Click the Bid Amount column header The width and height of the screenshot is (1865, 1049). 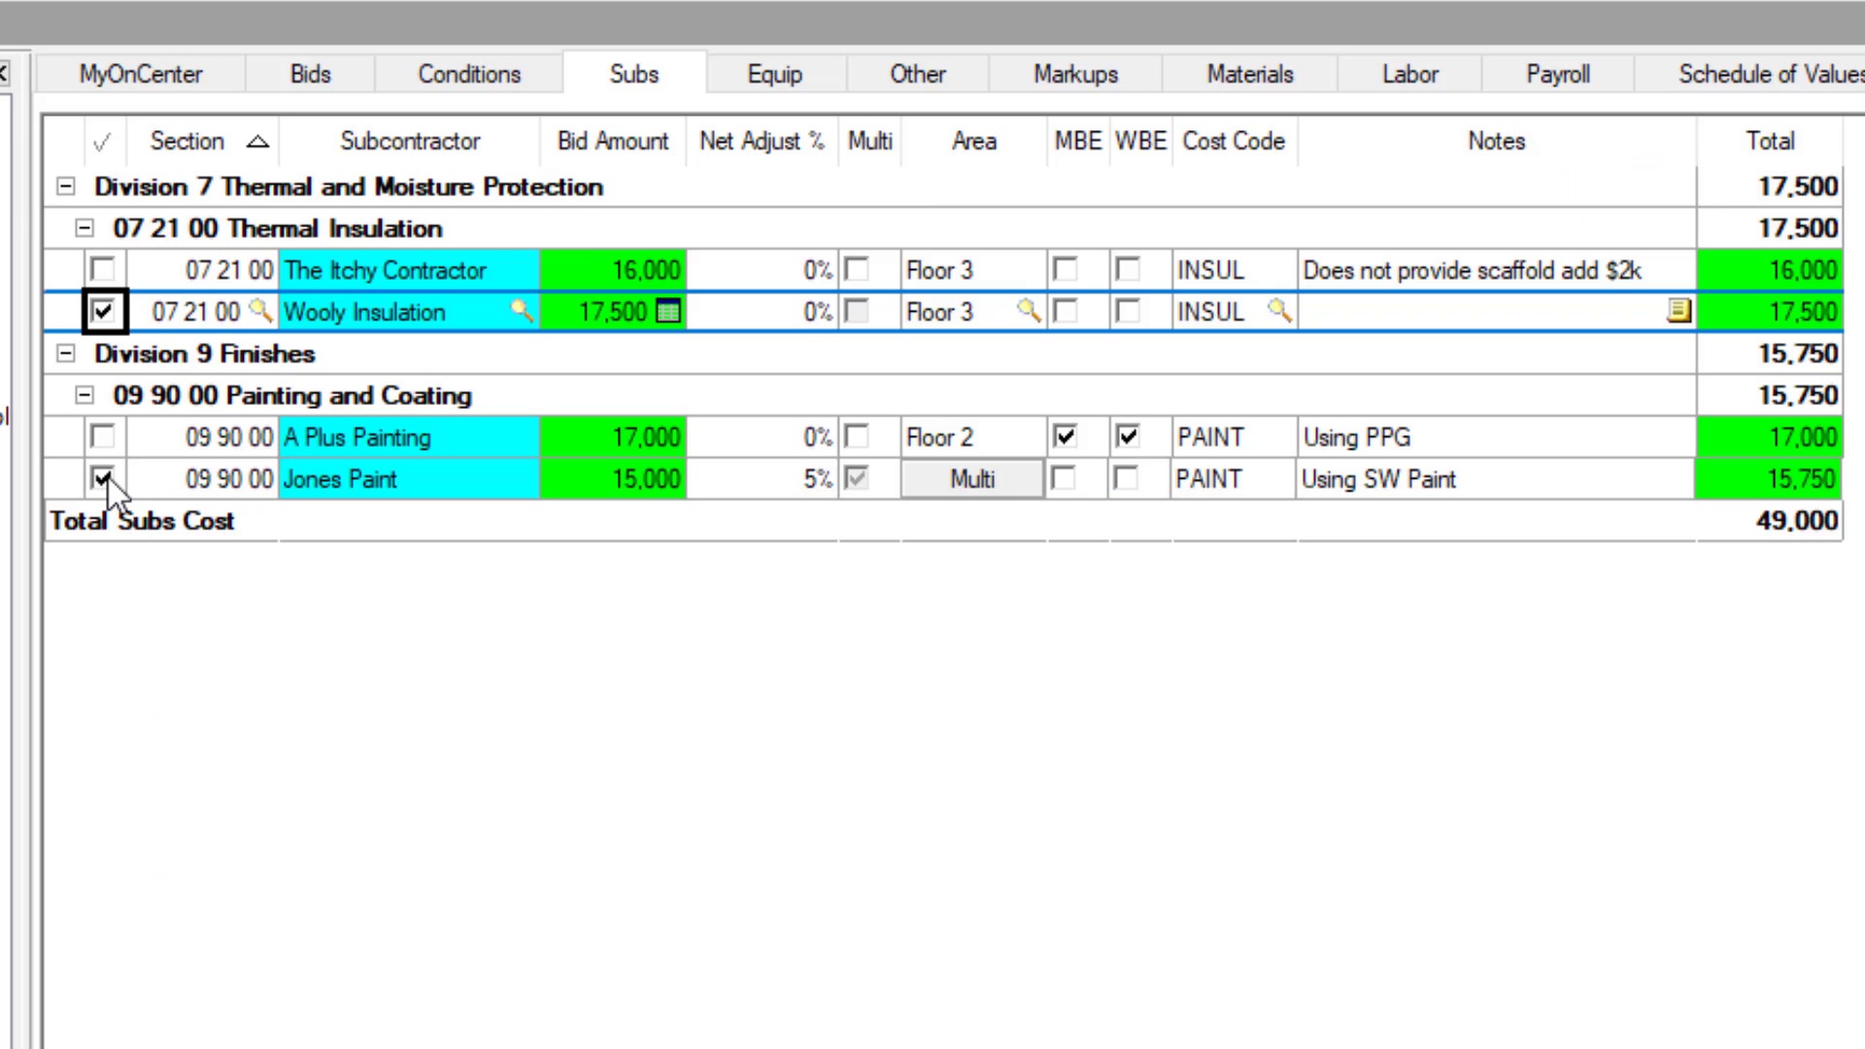click(x=613, y=142)
